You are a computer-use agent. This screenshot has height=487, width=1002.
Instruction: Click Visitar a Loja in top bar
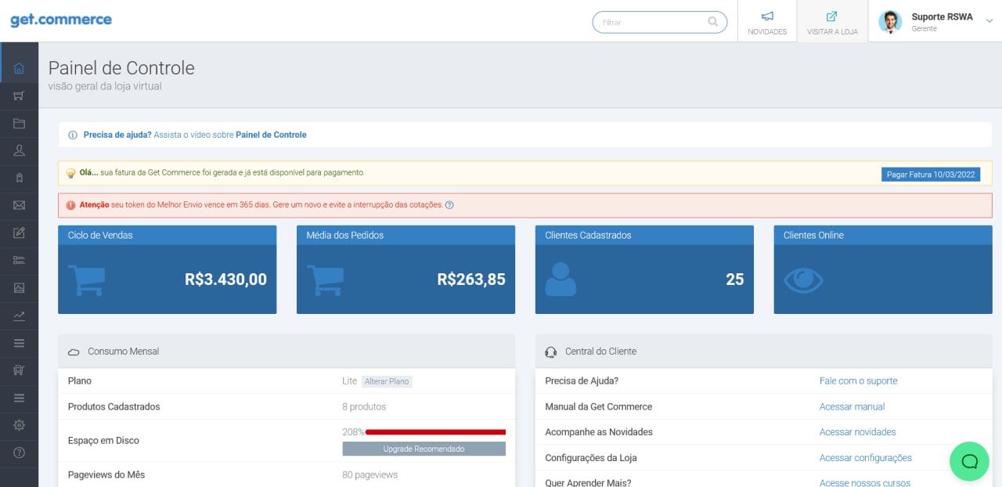pos(832,22)
